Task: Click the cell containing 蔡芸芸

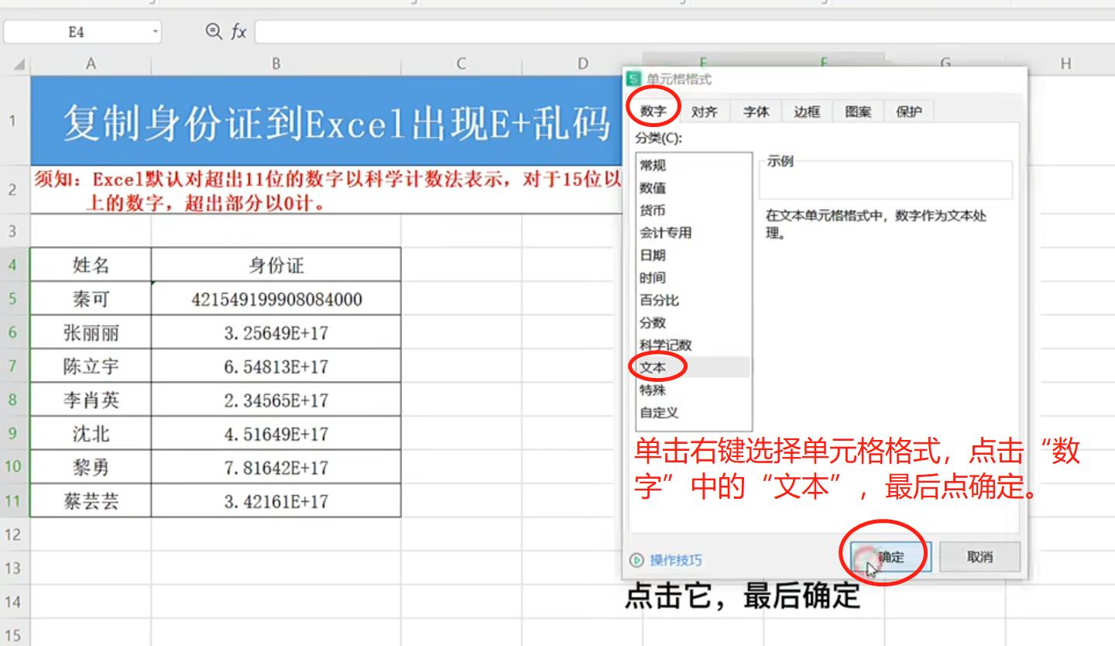Action: coord(91,500)
